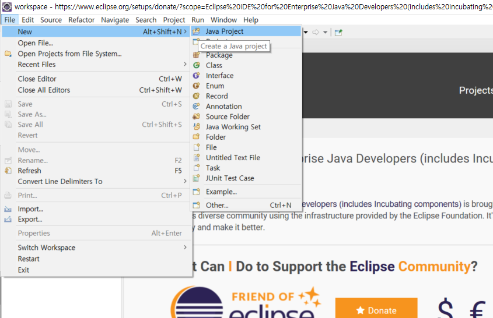The image size is (493, 318).
Task: Select Class in New submenu
Action: 246,65
